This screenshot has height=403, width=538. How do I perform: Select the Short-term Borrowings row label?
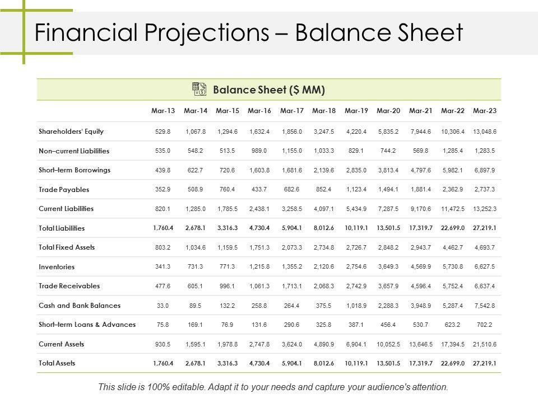point(75,170)
